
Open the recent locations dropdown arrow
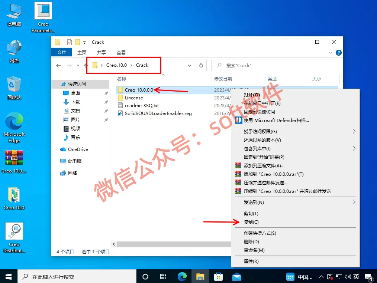[x=78, y=66]
